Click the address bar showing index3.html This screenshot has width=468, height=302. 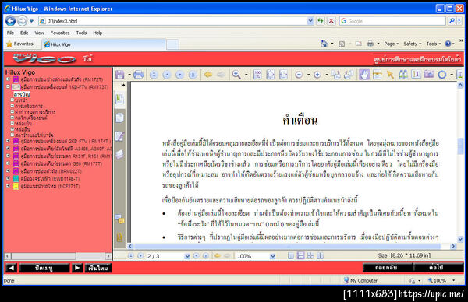click(x=177, y=21)
